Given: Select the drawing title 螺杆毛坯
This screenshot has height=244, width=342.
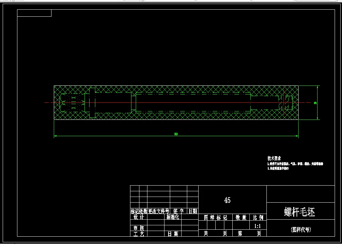Looking at the screenshot, I should point(300,212).
